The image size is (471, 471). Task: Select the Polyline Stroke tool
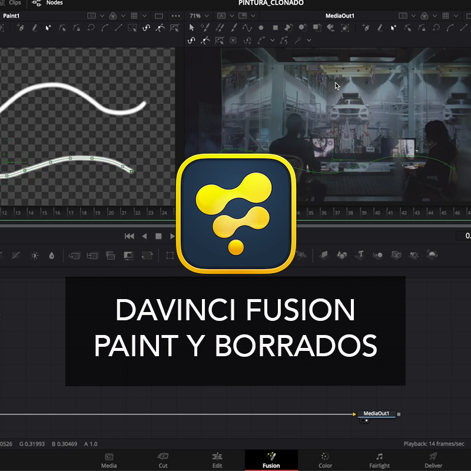(x=247, y=28)
